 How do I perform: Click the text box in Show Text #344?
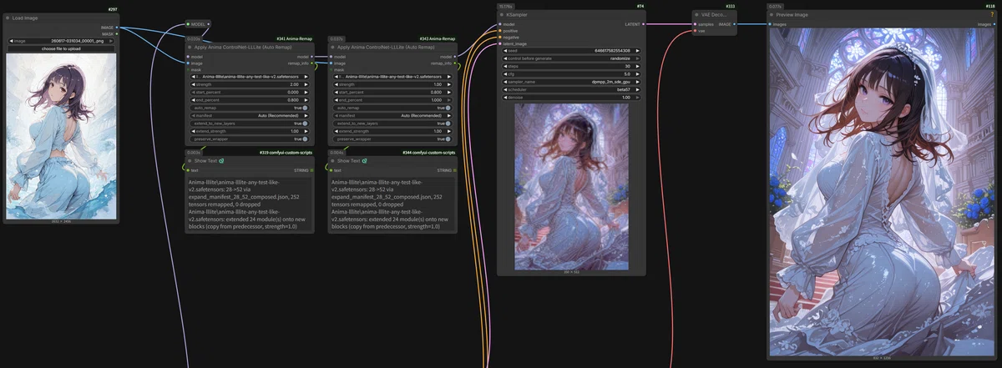(x=392, y=204)
